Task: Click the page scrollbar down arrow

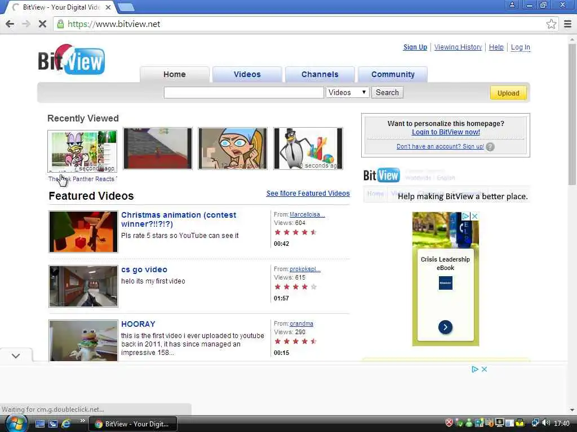Action: point(572,409)
